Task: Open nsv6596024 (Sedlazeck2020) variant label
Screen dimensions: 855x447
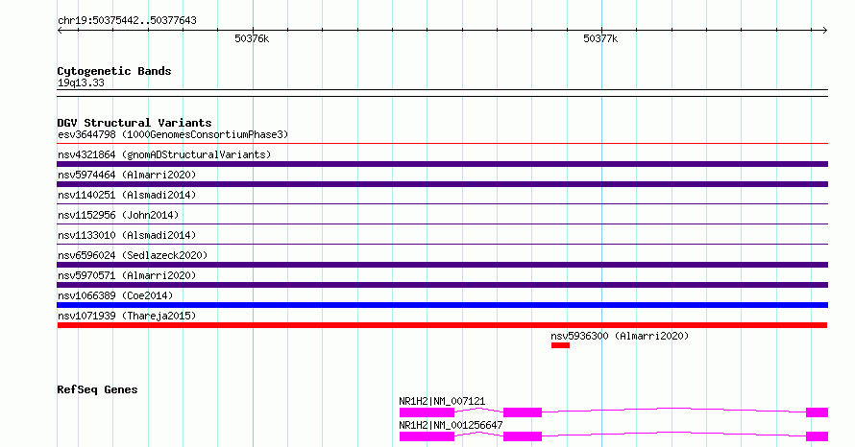Action: (x=133, y=255)
